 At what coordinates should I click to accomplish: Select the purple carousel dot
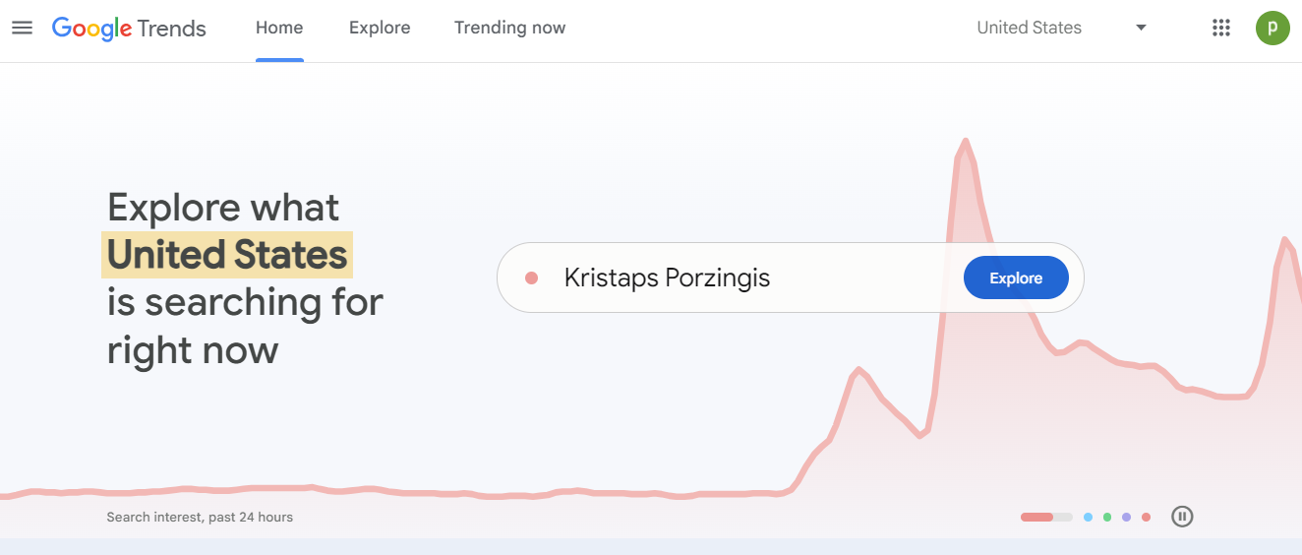[1126, 517]
